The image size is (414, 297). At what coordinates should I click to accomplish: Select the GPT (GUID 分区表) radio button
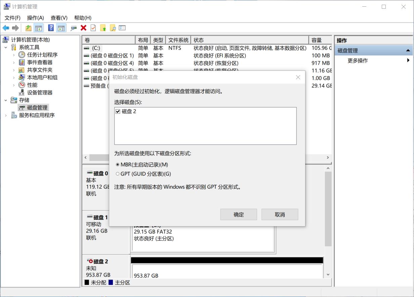118,174
